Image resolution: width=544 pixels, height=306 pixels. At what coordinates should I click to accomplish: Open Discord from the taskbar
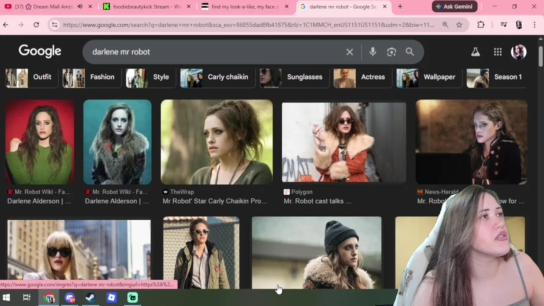[x=70, y=297]
